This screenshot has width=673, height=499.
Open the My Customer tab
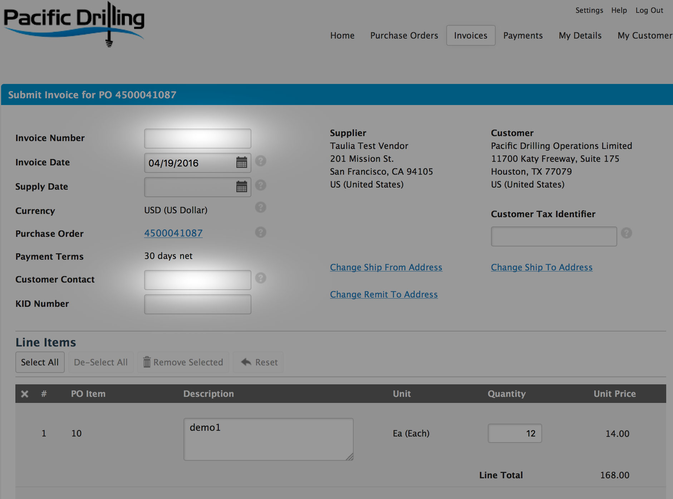(645, 36)
